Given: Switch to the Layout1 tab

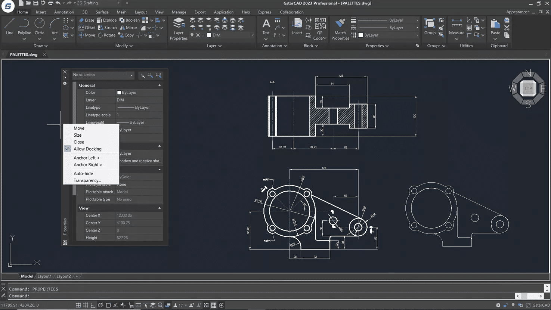Looking at the screenshot, I should pos(44,276).
